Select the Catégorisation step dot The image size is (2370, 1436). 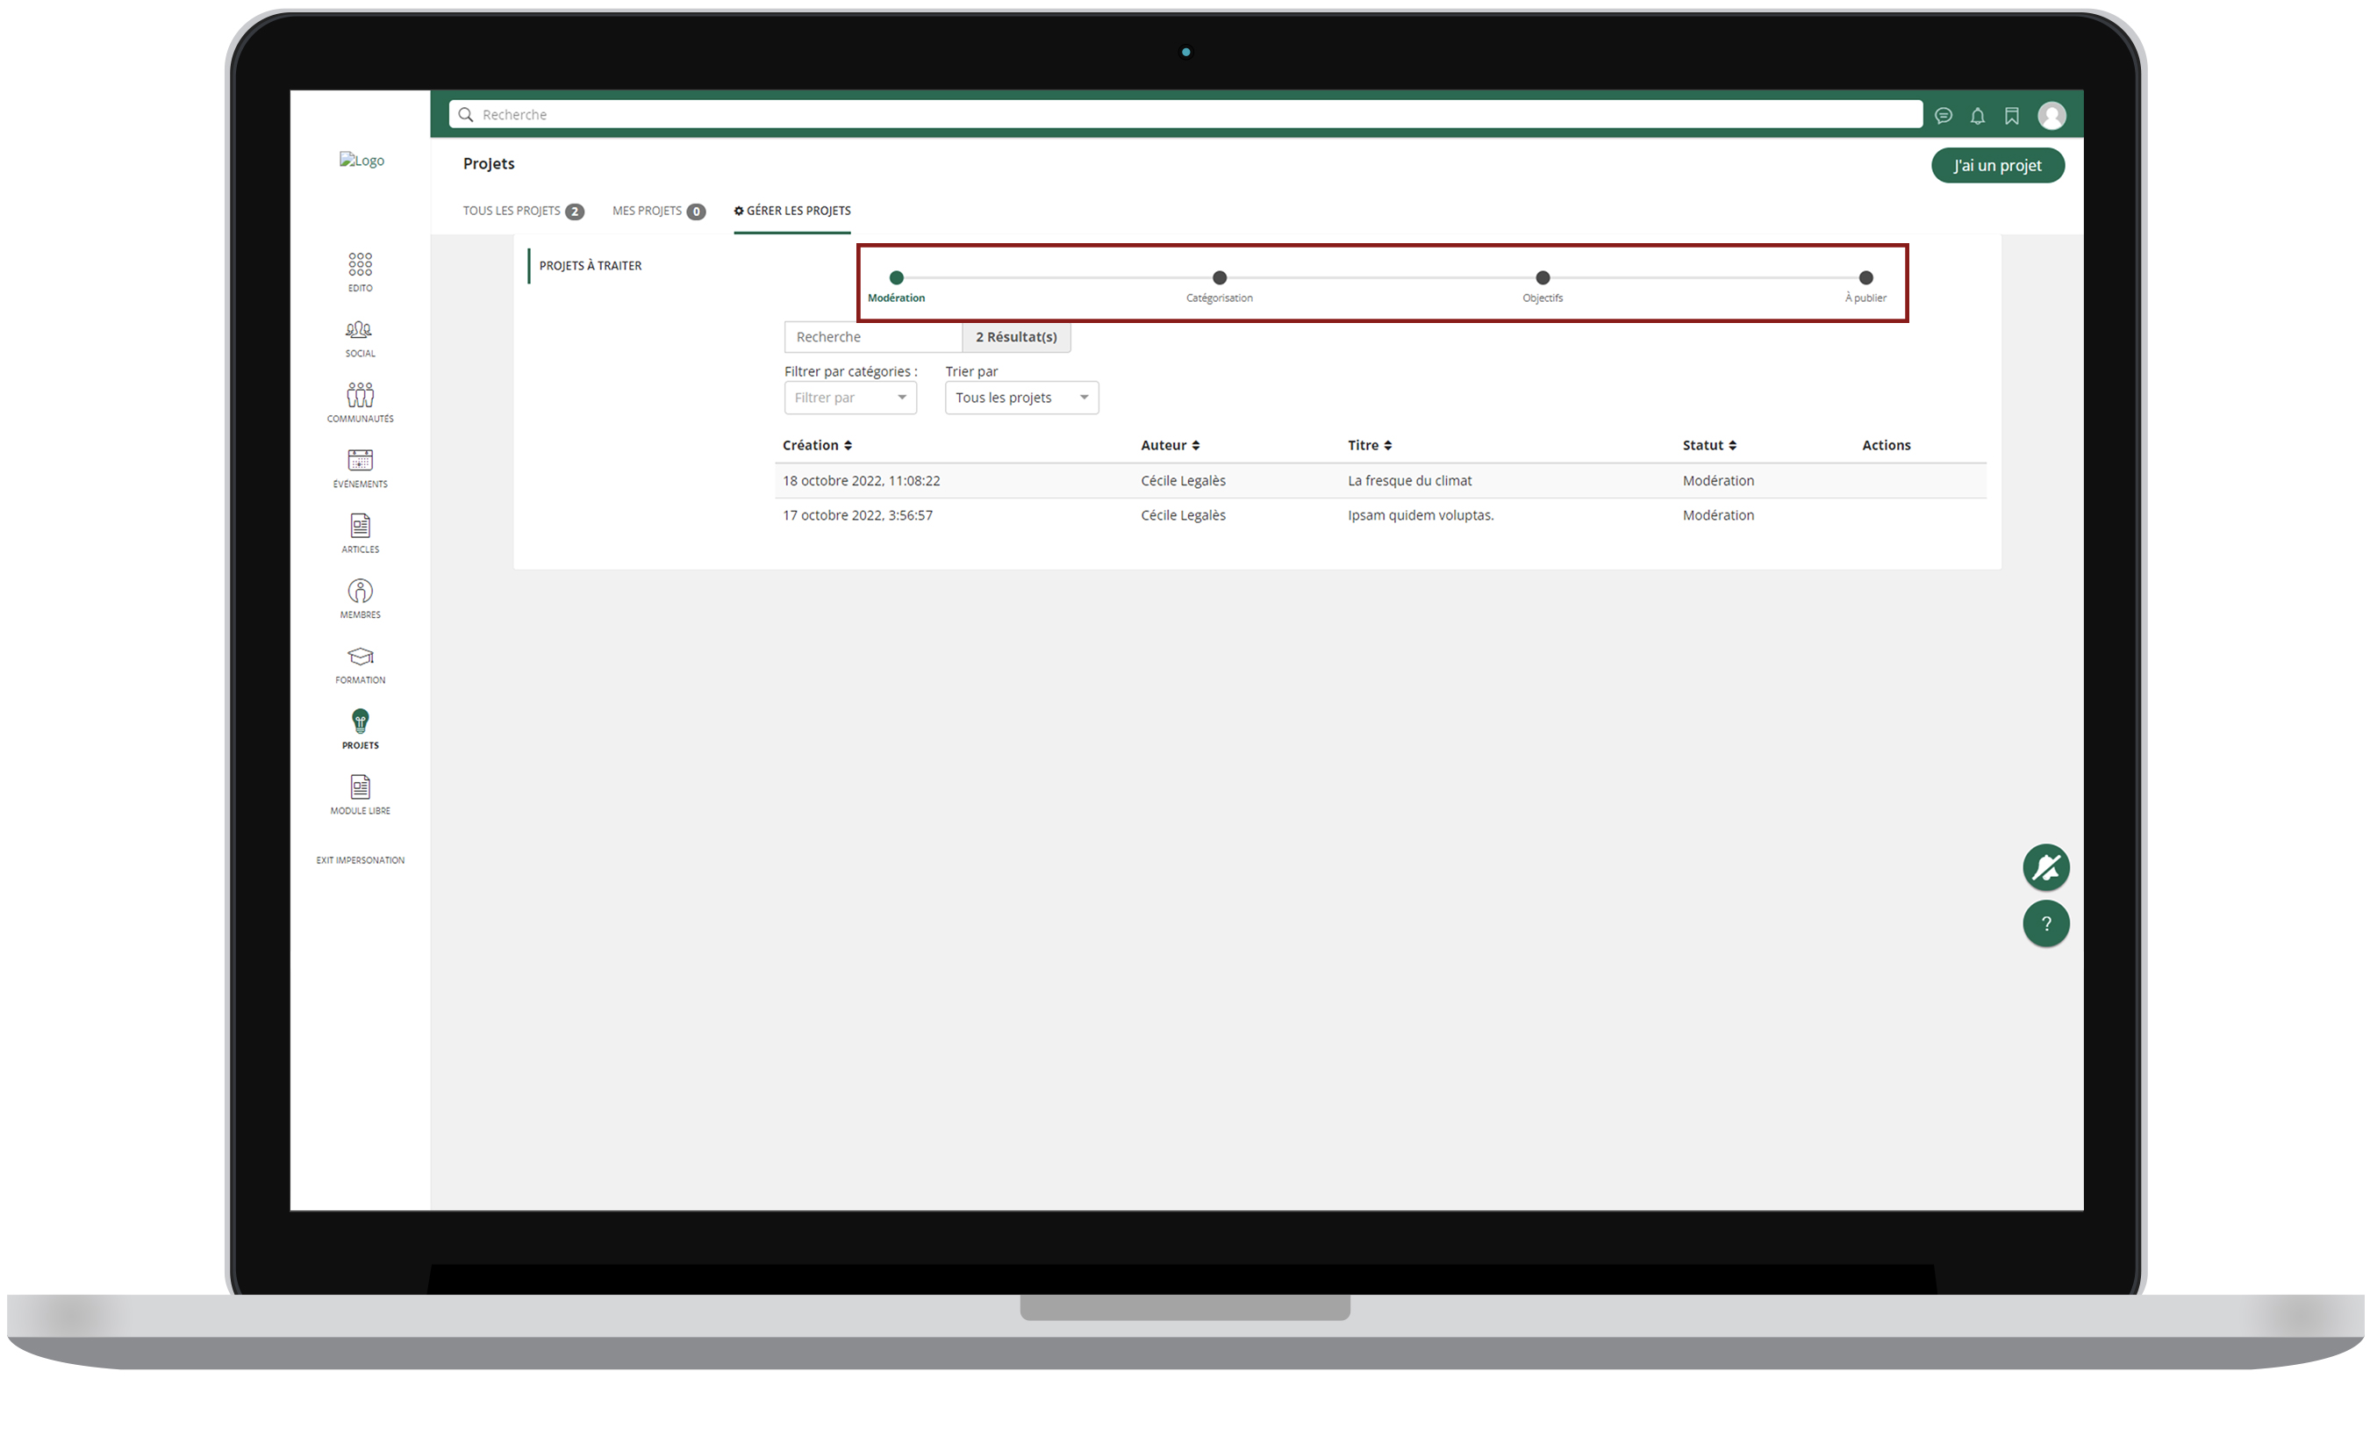[1219, 278]
